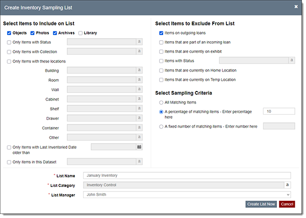Close the Create Inventory Sampling List dialog
306x218 pixels.
point(296,7)
